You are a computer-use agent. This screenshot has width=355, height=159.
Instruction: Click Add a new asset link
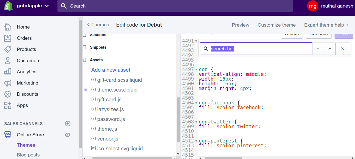click(111, 70)
